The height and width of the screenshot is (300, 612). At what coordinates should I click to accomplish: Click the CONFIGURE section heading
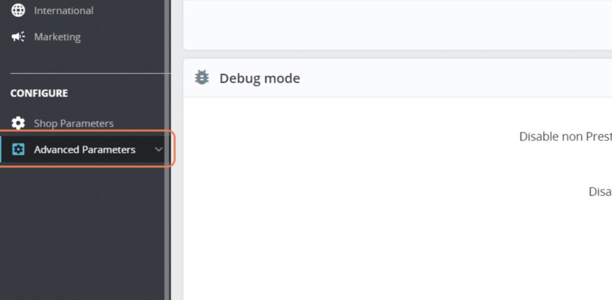pos(39,93)
